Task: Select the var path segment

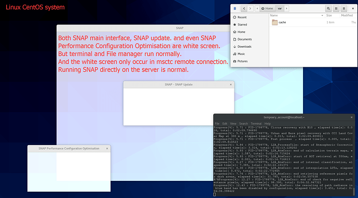Action: pos(280,8)
